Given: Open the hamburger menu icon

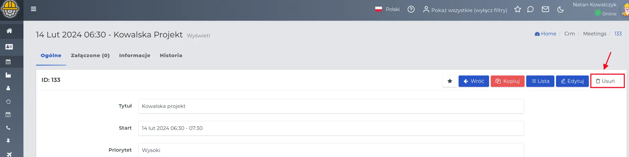Looking at the screenshot, I should (x=33, y=9).
